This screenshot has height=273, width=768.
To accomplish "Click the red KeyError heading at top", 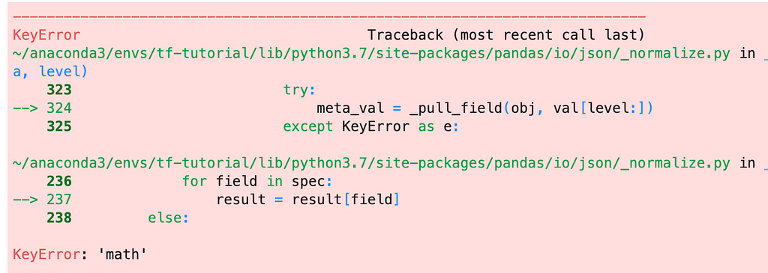I will (46, 36).
